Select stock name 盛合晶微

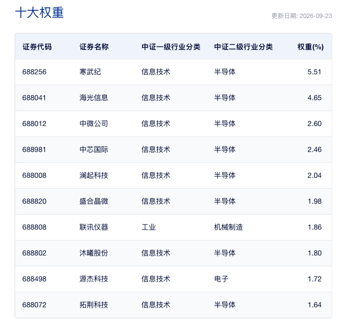(94, 201)
